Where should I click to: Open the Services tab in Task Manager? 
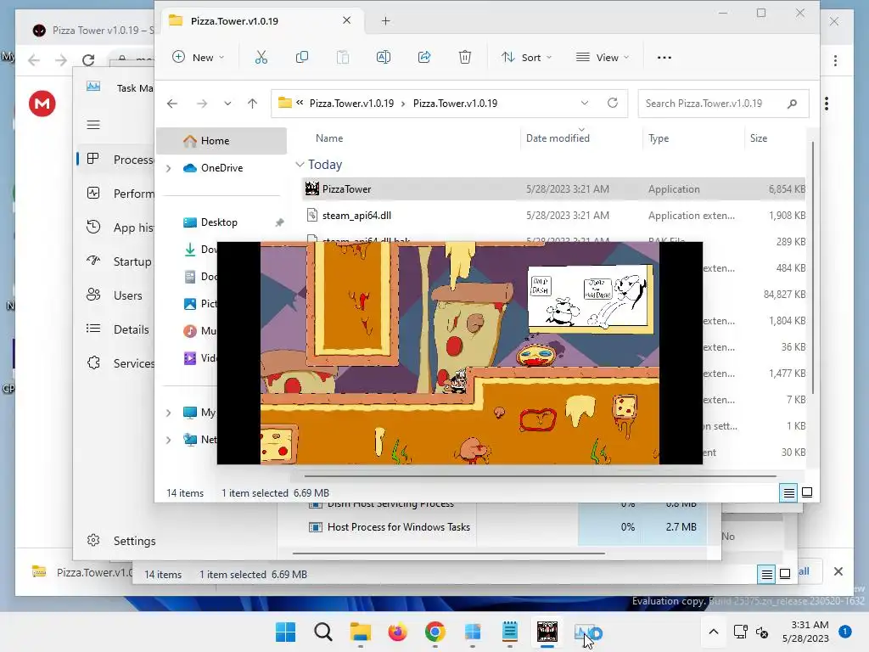click(x=116, y=363)
